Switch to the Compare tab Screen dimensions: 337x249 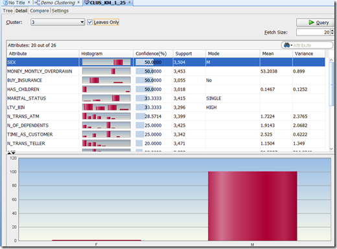click(40, 10)
